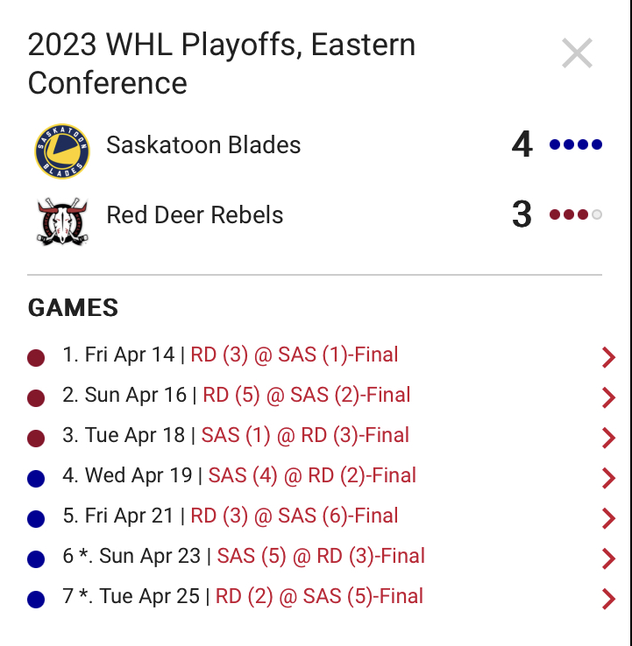The width and height of the screenshot is (632, 646).
Task: Click the Saskatoon Blades team logo
Action: (x=62, y=151)
